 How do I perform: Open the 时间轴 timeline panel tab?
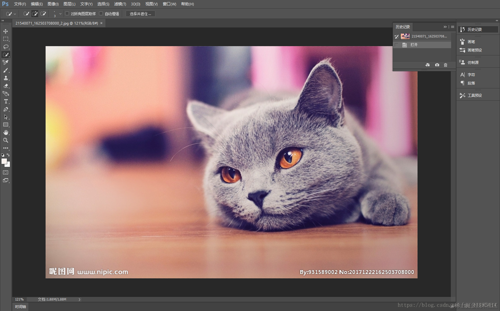(x=20, y=307)
